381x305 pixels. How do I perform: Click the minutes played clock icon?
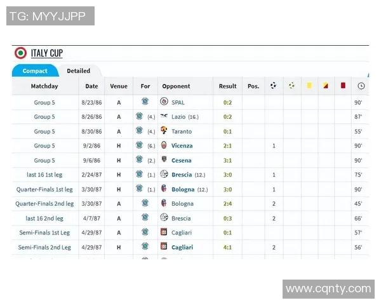(x=361, y=86)
